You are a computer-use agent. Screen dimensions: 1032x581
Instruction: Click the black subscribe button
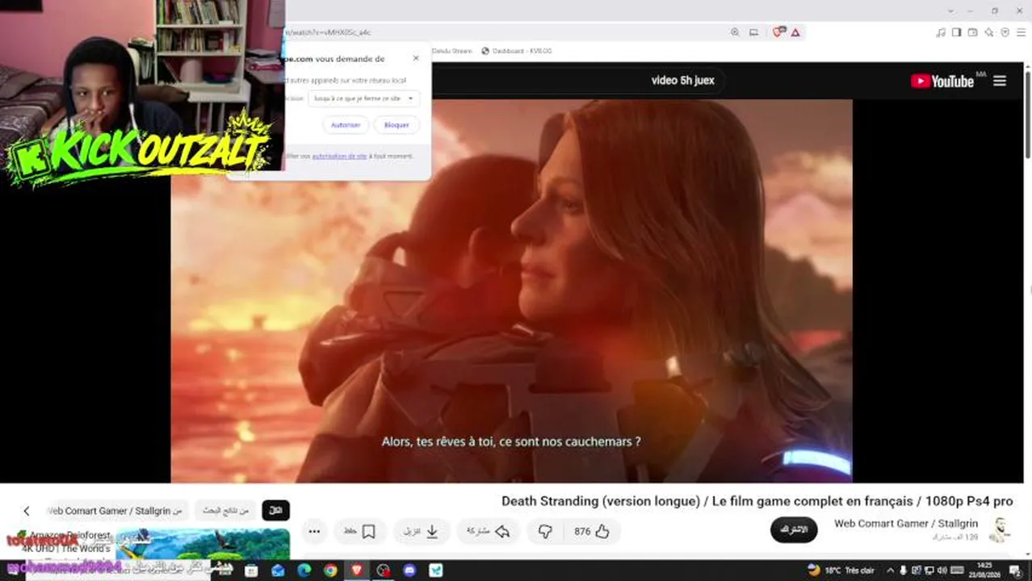[x=794, y=529]
